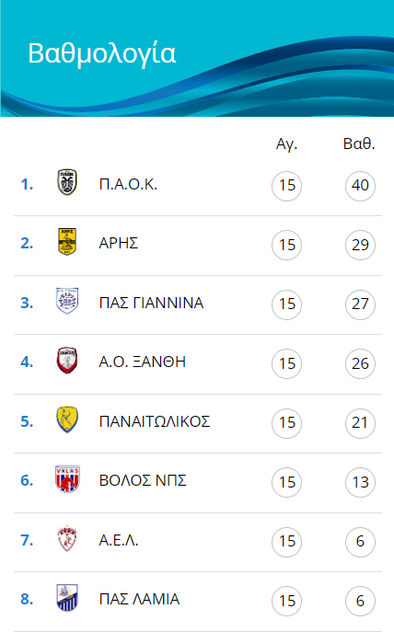Click the Π.Α.Ο.Κ. team crest icon
Screen dimensions: 394x632
[x=67, y=182]
